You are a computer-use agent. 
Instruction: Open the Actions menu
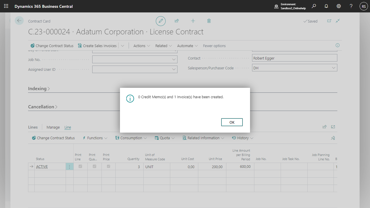(142, 46)
